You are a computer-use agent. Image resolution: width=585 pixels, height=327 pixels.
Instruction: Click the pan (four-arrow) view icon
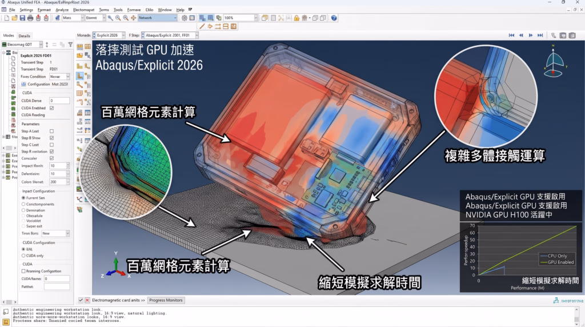(134, 18)
